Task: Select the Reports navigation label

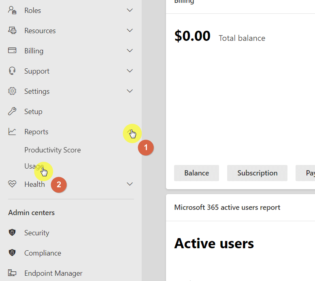Action: (36, 132)
